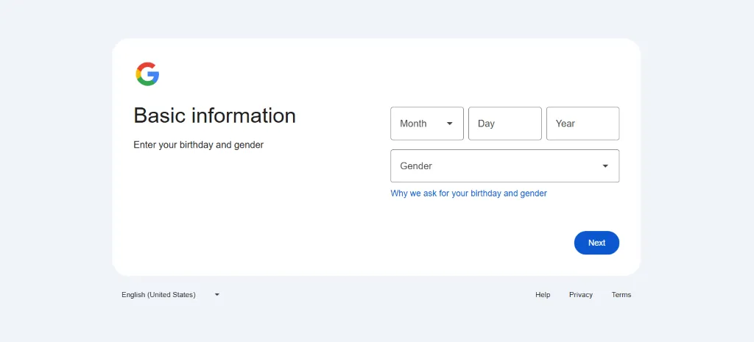Click the Gender field's dropdown arrow
754x342 pixels.
605,166
